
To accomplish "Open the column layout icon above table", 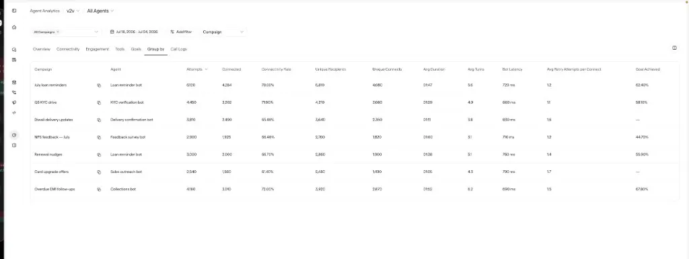I will pos(674,48).
